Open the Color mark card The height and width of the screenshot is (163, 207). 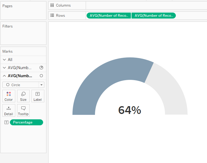point(9,96)
